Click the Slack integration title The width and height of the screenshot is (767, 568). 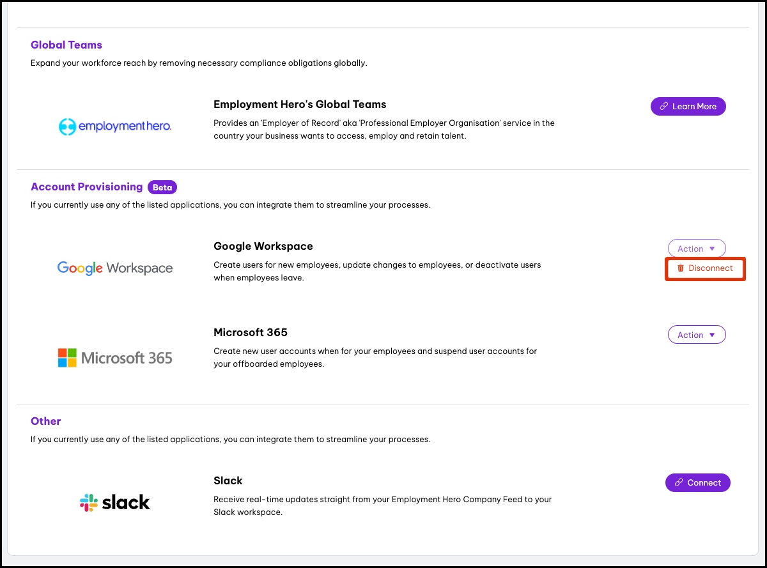(x=228, y=480)
